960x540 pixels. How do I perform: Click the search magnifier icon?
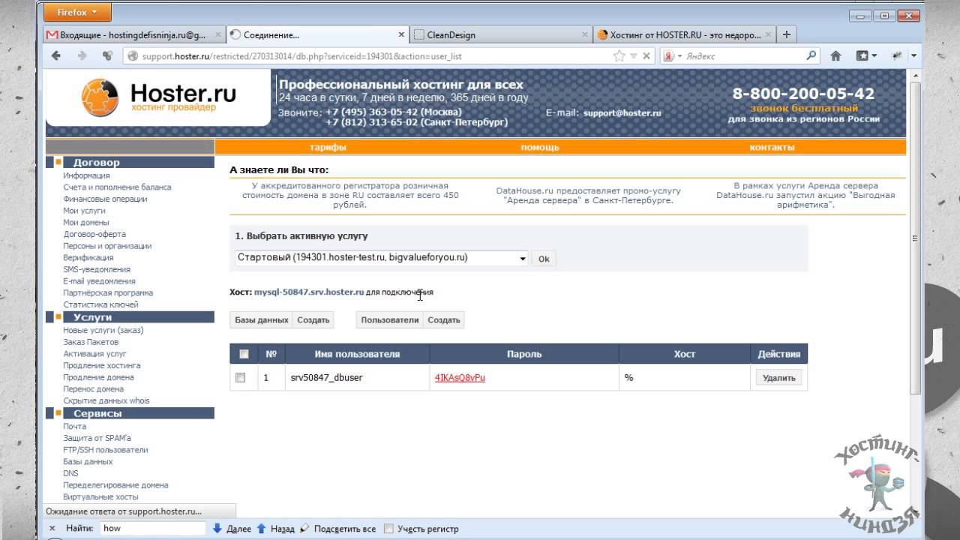811,55
